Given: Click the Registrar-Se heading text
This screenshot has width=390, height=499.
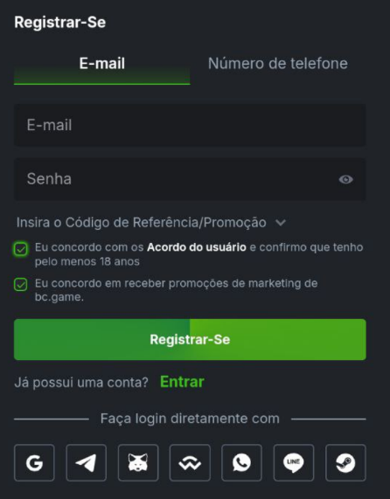Looking at the screenshot, I should click(x=59, y=23).
